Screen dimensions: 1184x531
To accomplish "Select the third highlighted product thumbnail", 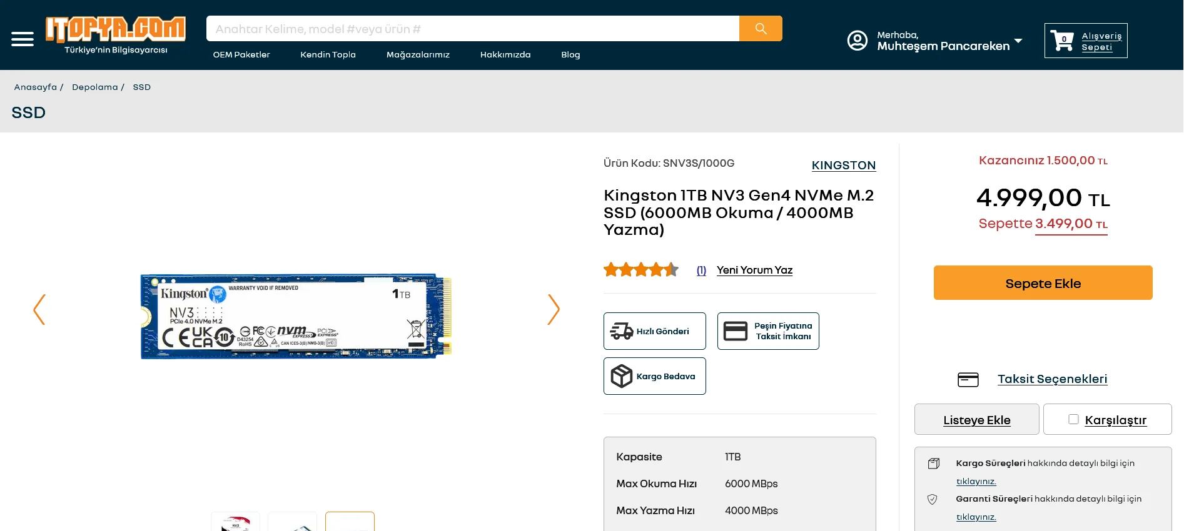I will tap(350, 522).
